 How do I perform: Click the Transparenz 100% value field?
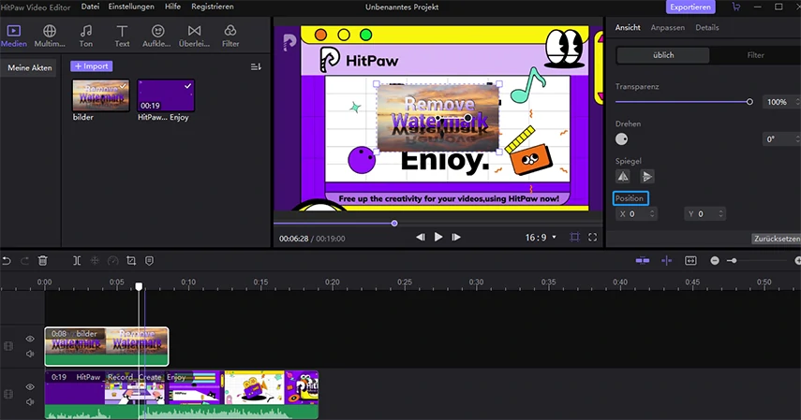[779, 102]
